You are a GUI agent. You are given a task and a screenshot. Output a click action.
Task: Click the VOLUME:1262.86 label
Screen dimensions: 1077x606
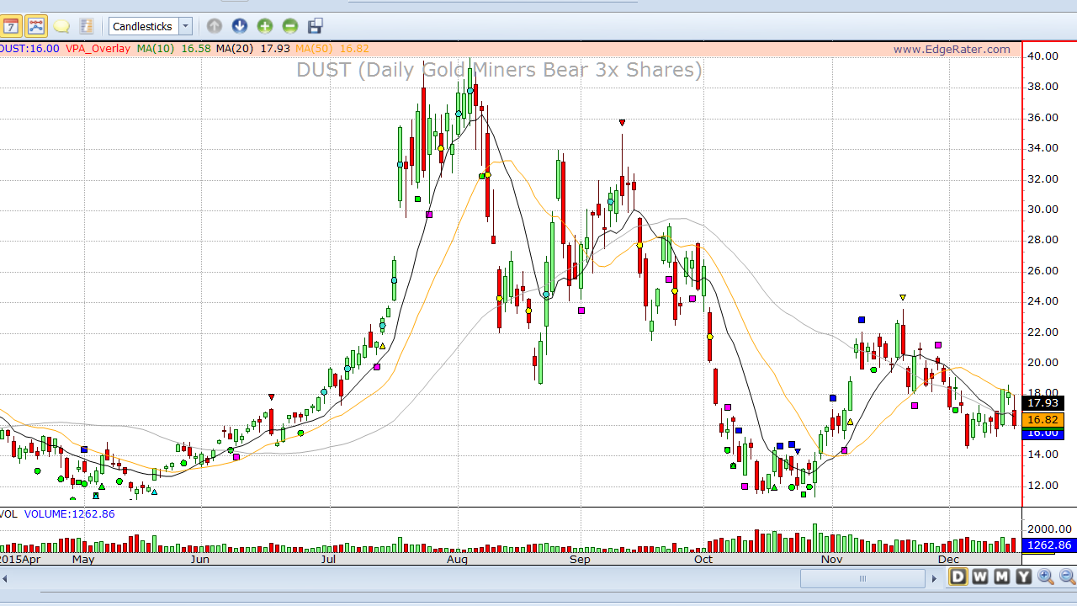tap(69, 513)
